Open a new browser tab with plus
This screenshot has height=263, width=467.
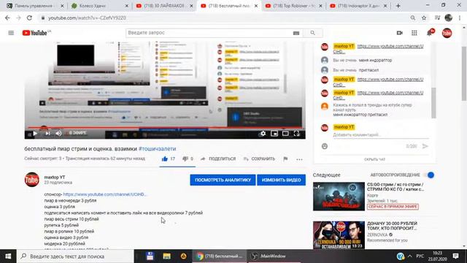[x=398, y=6]
